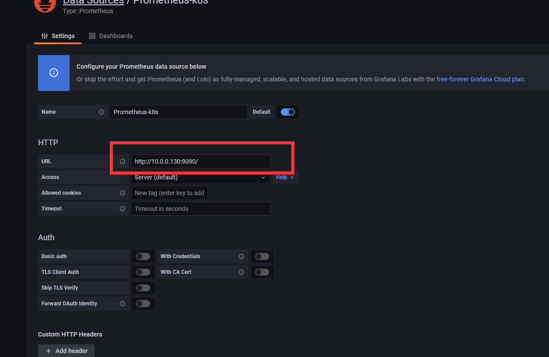This screenshot has width=549, height=357.
Task: Click the URL field with http://10.0.0.130:9090/
Action: 201,161
